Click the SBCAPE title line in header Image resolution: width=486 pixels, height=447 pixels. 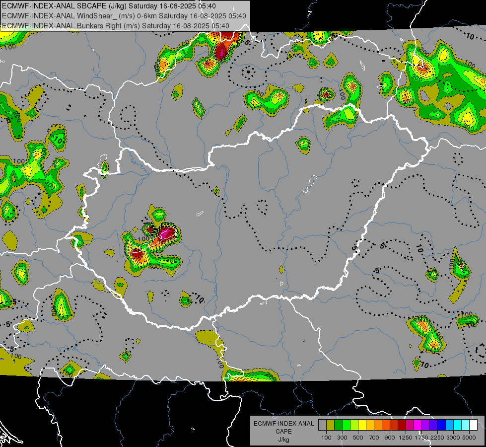[109, 6]
